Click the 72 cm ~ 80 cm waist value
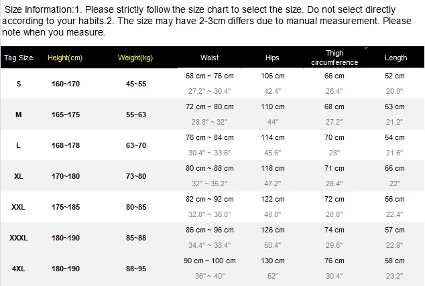 210,106
